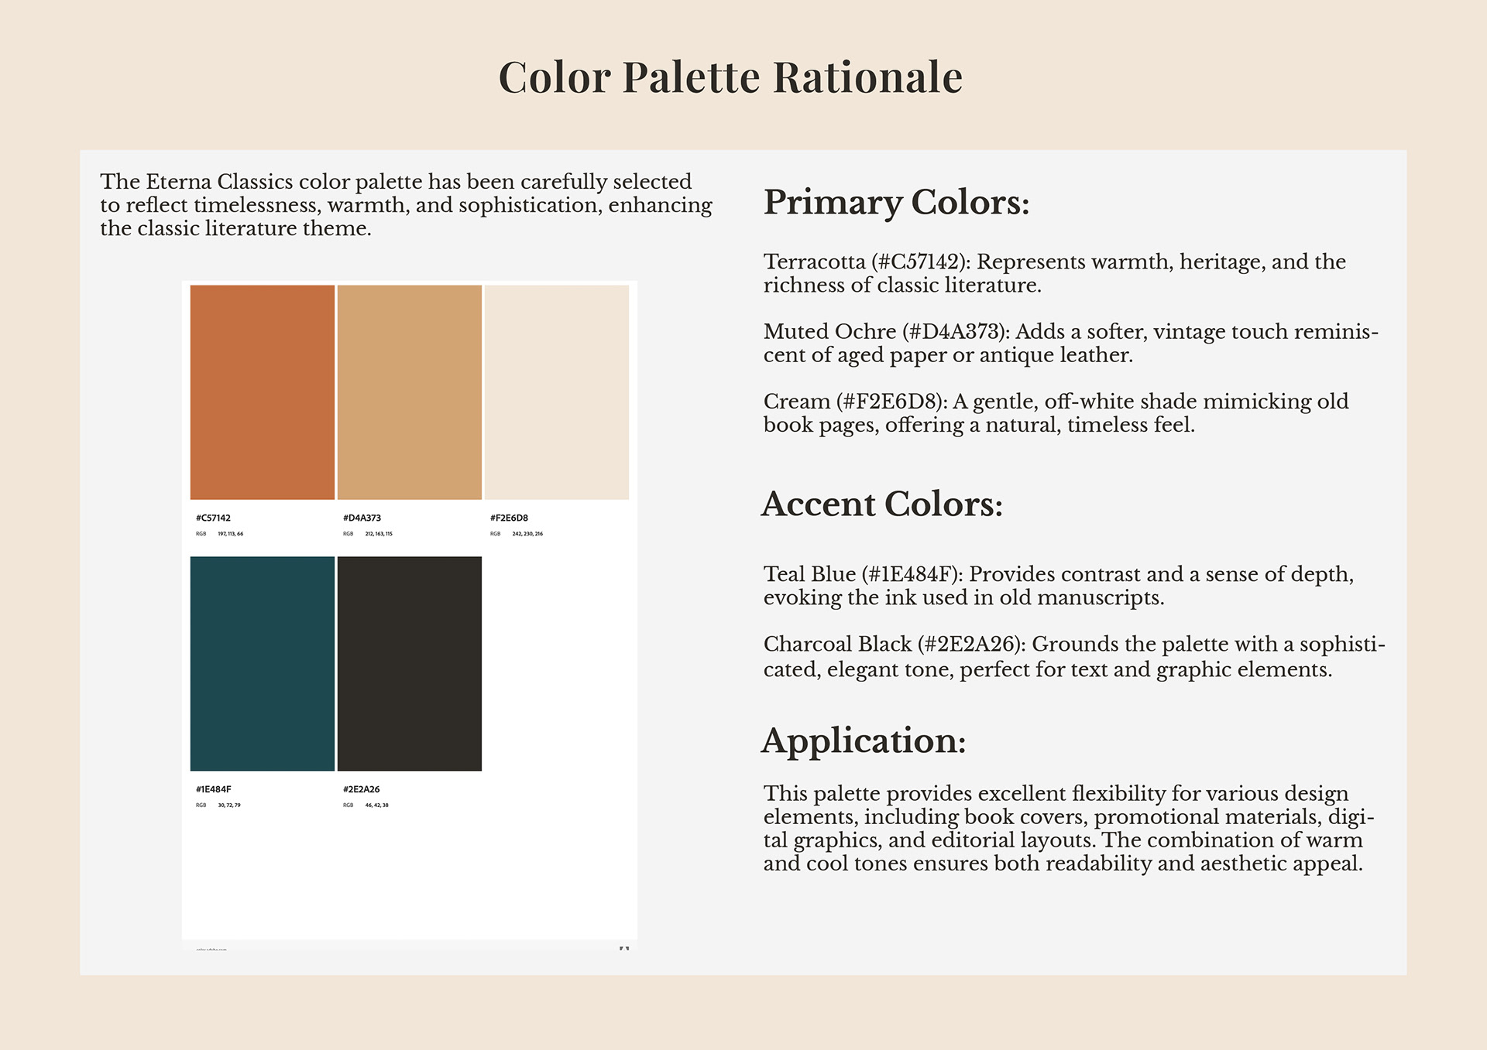Select the Charcoal Black color swatch
This screenshot has width=1487, height=1050.
pyautogui.click(x=410, y=663)
